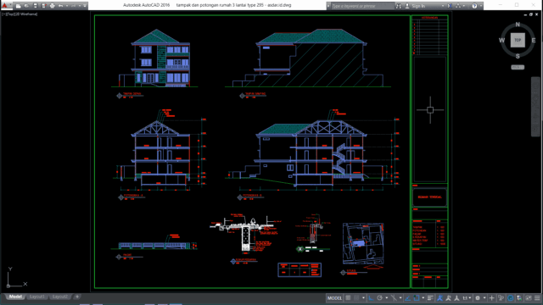Click the Save icon in quick access
The width and height of the screenshot is (543, 305).
(35, 6)
